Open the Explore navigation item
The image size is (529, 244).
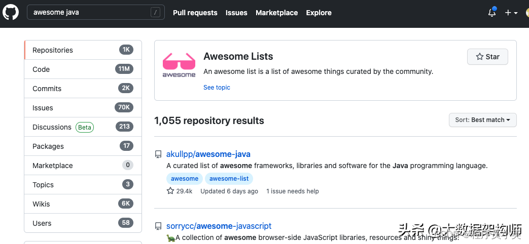pos(319,13)
